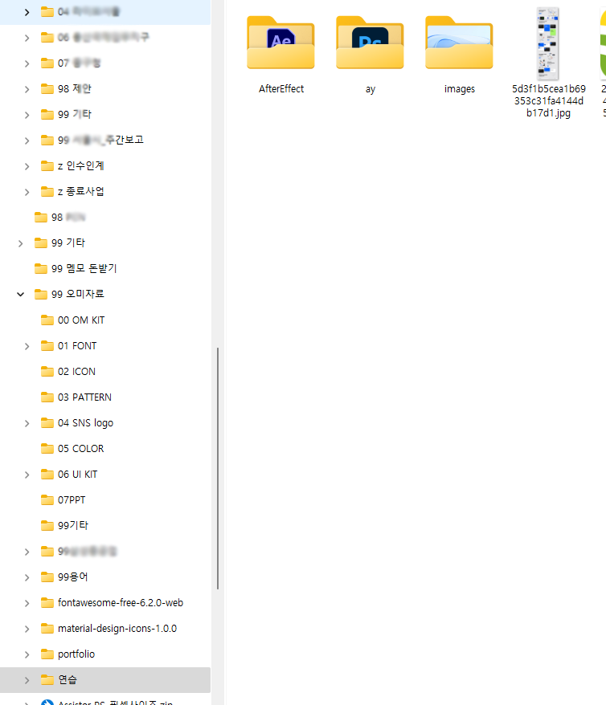Screen dimensions: 606x705
Task: Select 연습 tree item
Action: (105, 679)
